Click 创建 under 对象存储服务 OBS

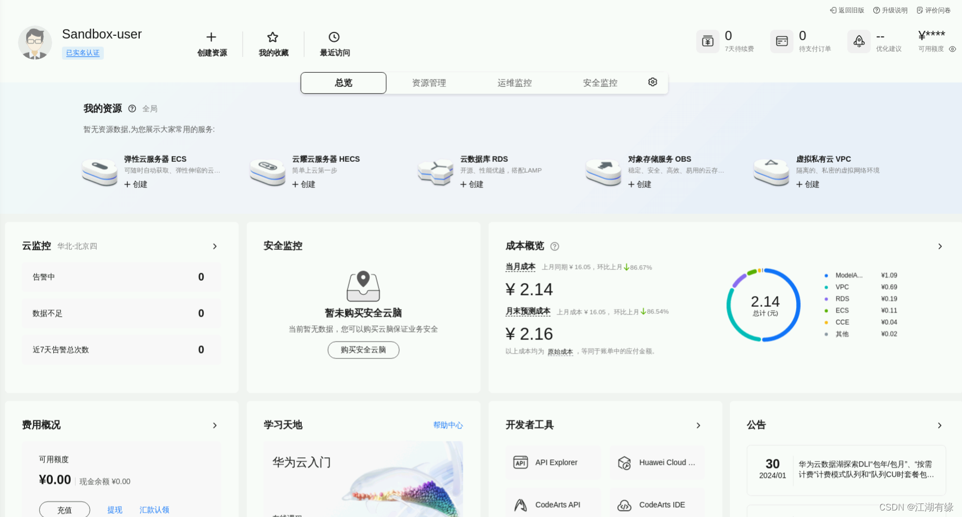(640, 184)
